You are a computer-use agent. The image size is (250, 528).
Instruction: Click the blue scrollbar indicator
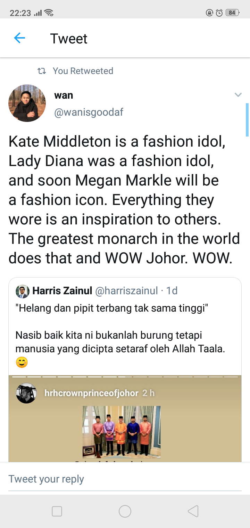[247, 120]
